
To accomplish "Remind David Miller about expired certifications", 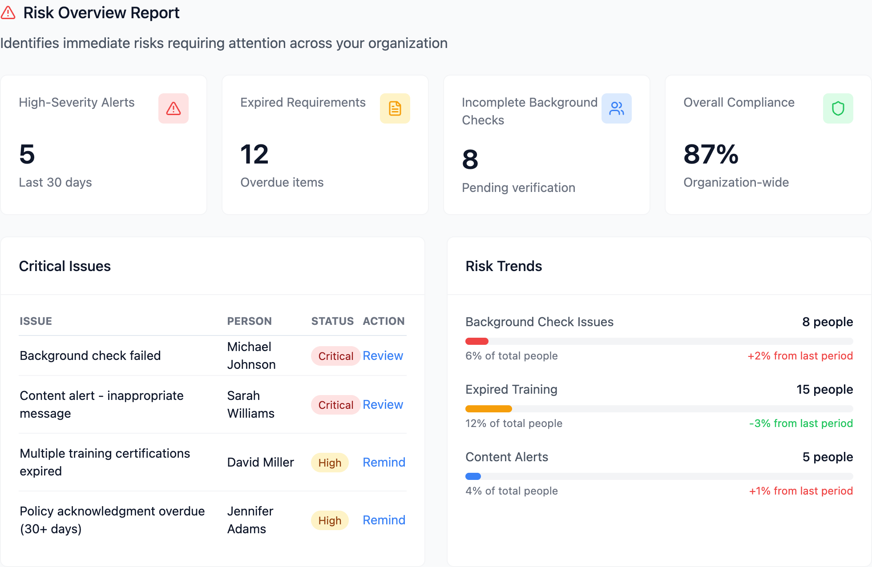I will pos(384,462).
